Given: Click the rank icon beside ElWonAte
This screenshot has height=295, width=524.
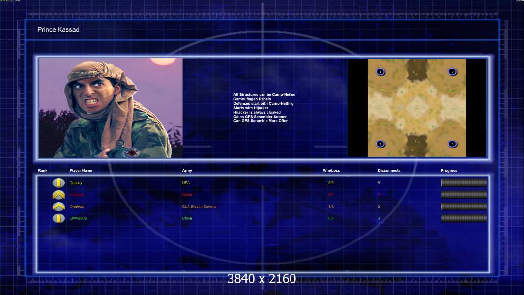Looking at the screenshot, I should click(x=58, y=218).
